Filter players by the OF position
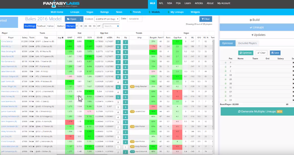This screenshot has height=155, width=294. pos(99,26)
